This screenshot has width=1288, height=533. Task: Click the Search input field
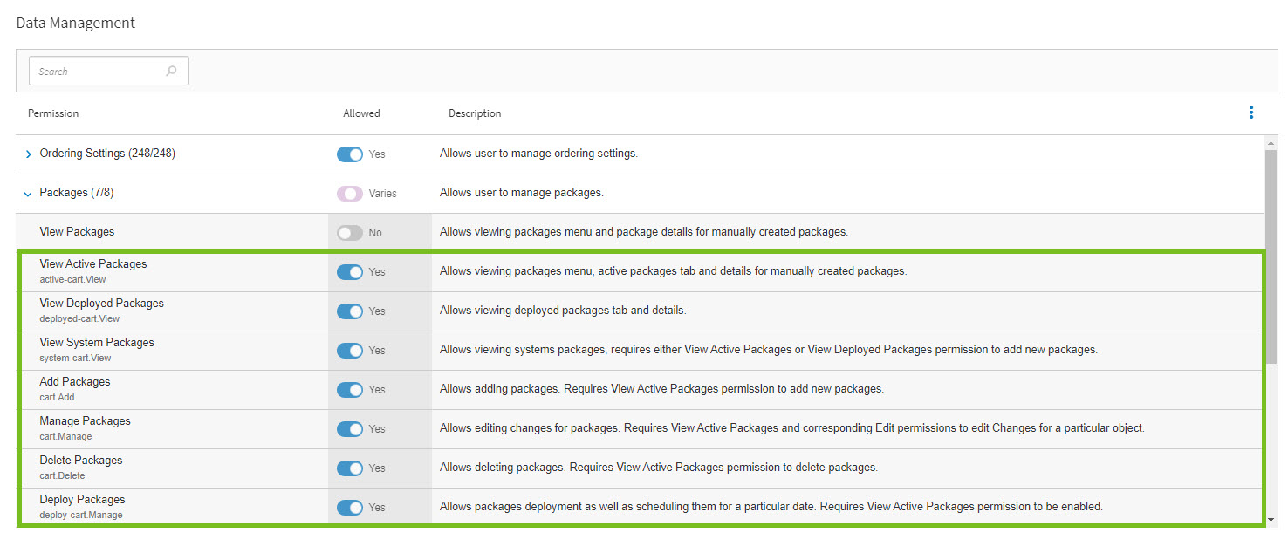click(x=96, y=70)
